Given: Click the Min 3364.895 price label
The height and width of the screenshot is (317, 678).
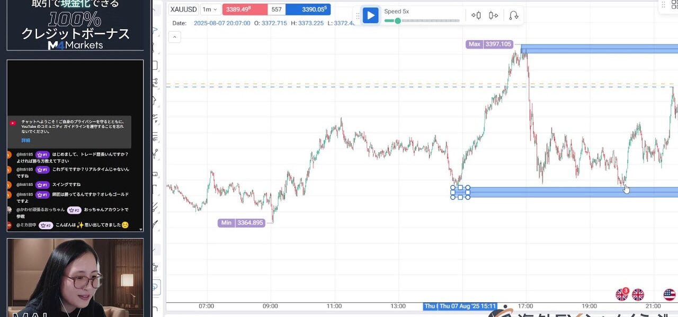Looking at the screenshot, I should tap(242, 223).
